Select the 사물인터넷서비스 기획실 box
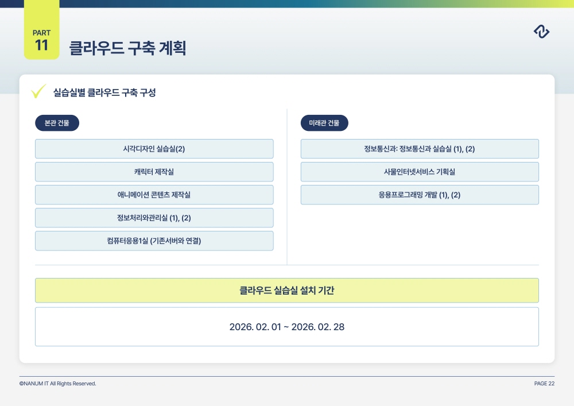 click(x=420, y=172)
